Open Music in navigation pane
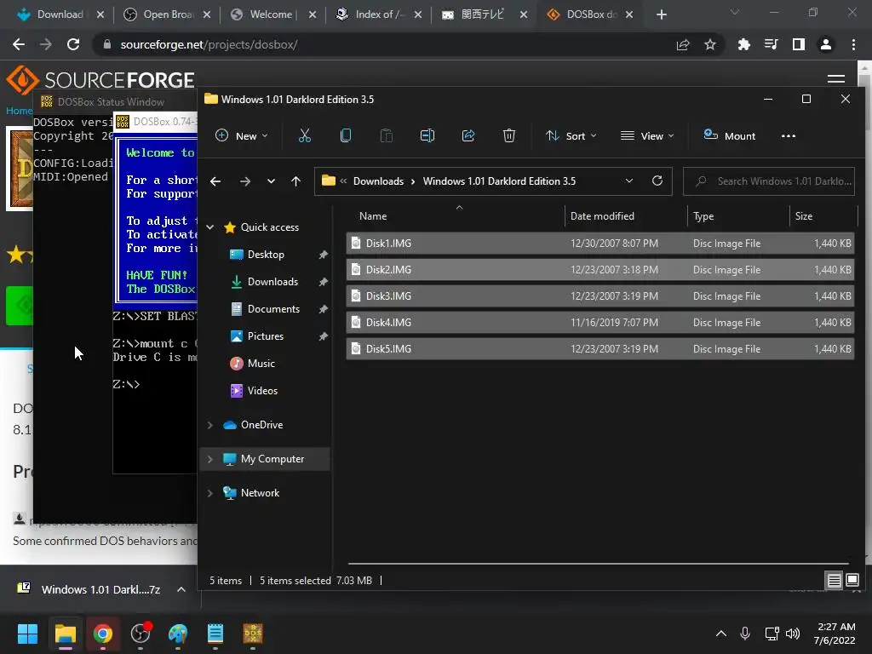872x654 pixels. click(x=261, y=363)
